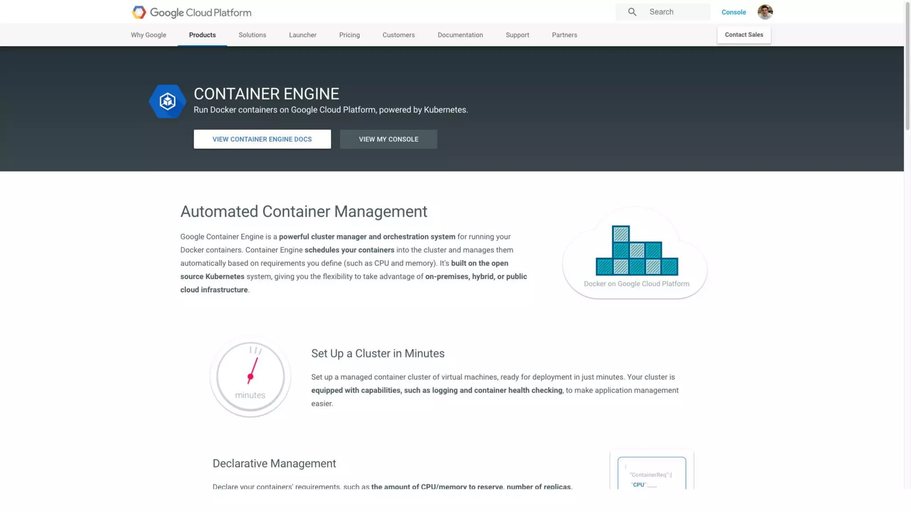Click the ContainerReq code snippet illustration
Viewport: 911px width, 512px height.
pyautogui.click(x=652, y=474)
